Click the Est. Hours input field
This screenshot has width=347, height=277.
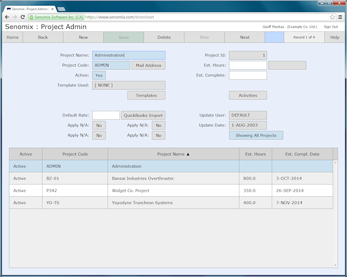[248, 65]
